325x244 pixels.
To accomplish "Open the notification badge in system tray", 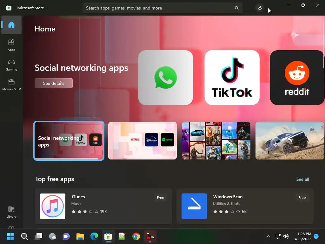I will [x=316, y=236].
